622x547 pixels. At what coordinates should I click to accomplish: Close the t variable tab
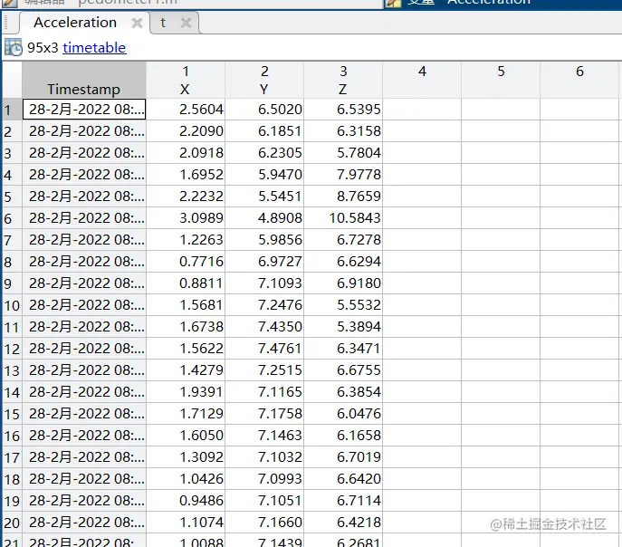[x=186, y=23]
